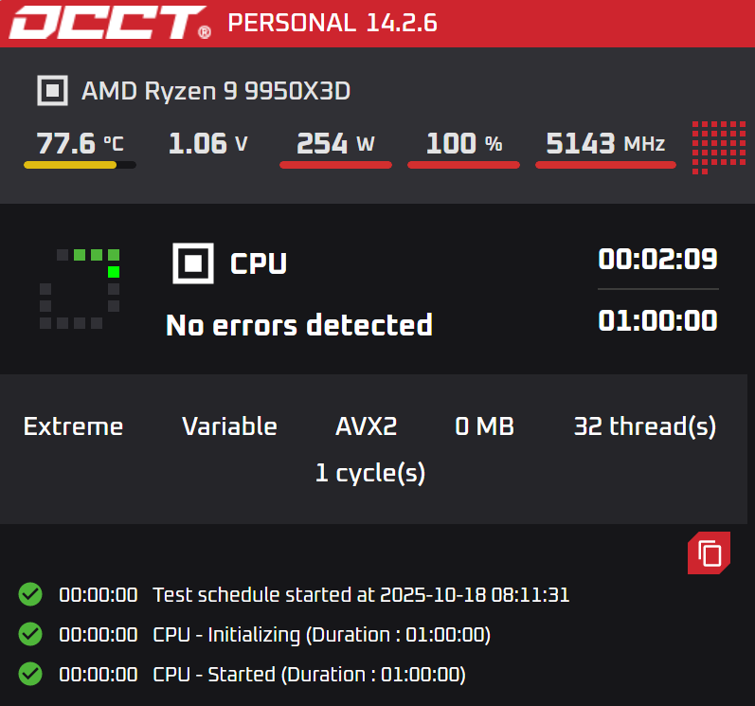Click the elapsed time 00:02:09
The width and height of the screenshot is (755, 706).
tap(657, 259)
